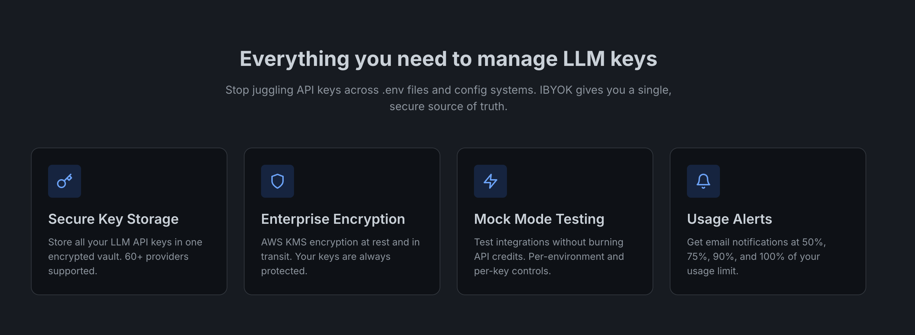
Task: Click the shield icon for Enterprise Encryption
Action: 278,181
